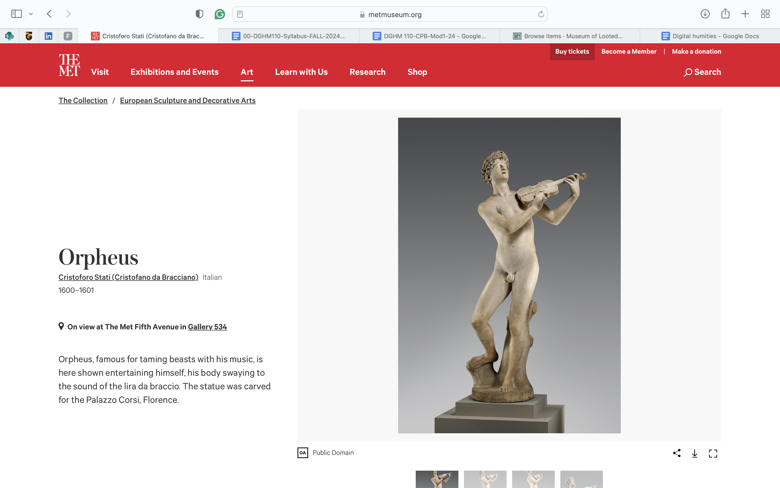Image resolution: width=780 pixels, height=488 pixels.
Task: Open Learn with Us menu
Action: [301, 72]
